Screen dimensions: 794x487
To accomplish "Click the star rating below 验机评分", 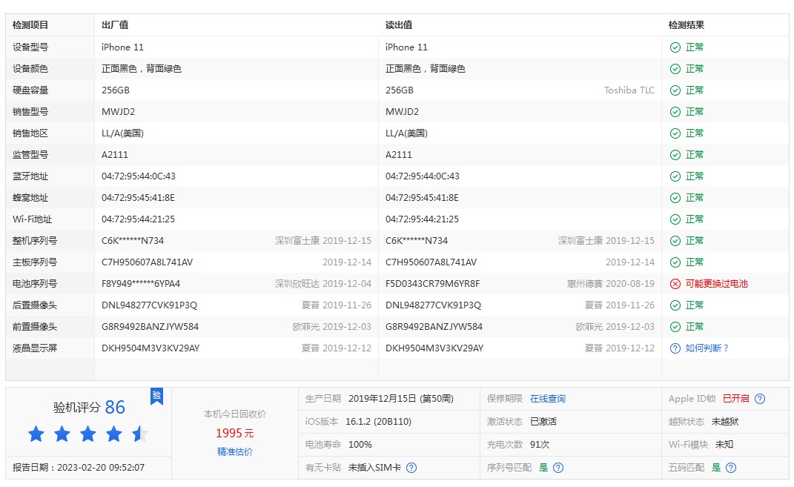I will (88, 434).
